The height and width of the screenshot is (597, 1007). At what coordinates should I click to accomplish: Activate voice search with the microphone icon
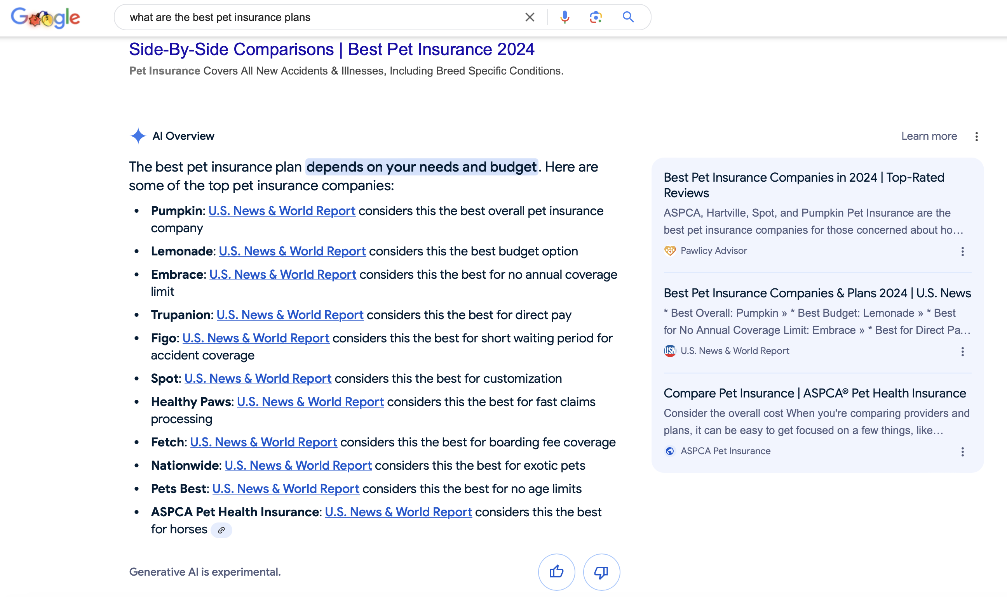(x=565, y=17)
